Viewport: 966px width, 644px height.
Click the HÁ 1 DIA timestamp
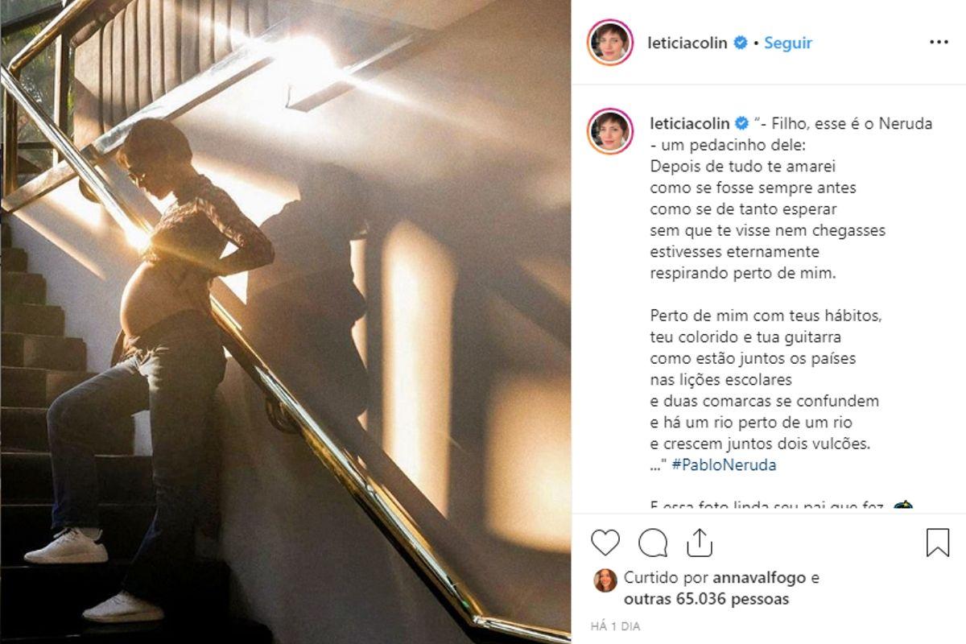(615, 626)
